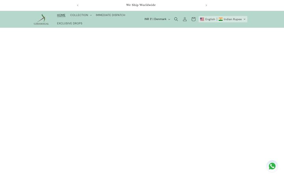This screenshot has width=284, height=178.
Task: Click the We Ship Worldwide announcement
Action: pyautogui.click(x=141, y=5)
